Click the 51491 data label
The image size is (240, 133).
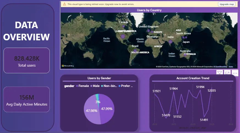(x=204, y=120)
